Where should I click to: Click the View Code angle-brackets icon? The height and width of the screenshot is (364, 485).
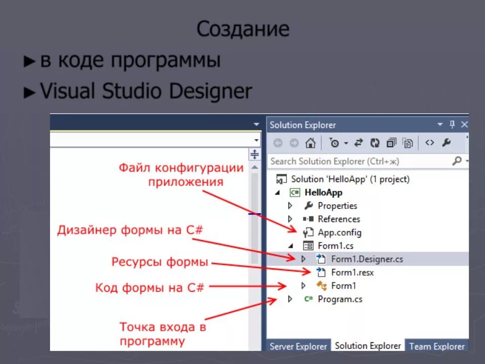(x=429, y=143)
